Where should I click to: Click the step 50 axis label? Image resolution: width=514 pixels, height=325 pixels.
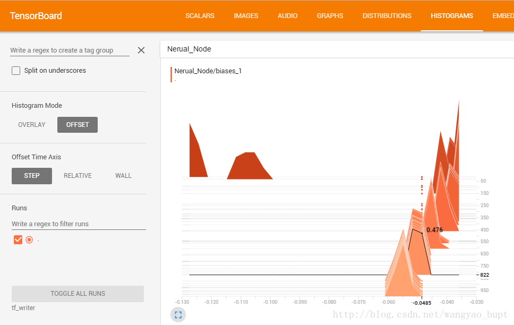(483, 181)
